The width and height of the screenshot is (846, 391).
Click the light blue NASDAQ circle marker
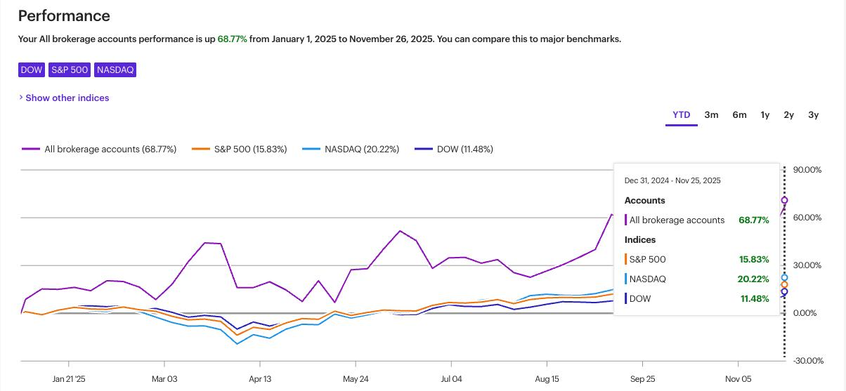[784, 278]
